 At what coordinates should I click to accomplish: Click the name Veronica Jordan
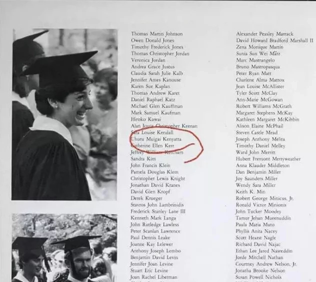[148, 60]
